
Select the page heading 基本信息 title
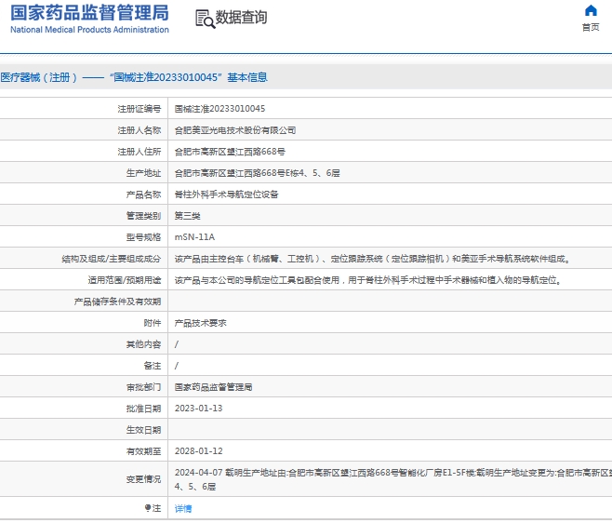pyautogui.click(x=134, y=77)
